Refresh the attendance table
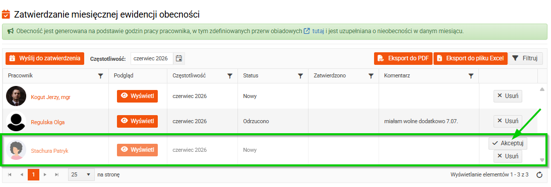The width and height of the screenshot is (551, 187). coord(540,174)
